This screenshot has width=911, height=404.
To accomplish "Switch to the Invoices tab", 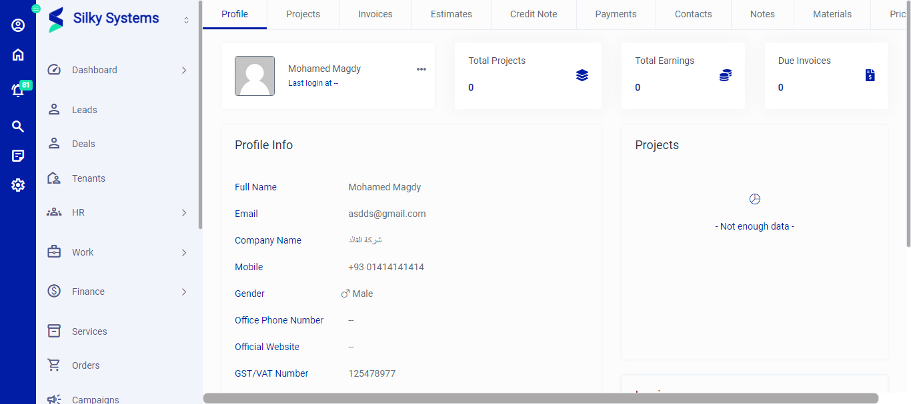I will click(375, 14).
